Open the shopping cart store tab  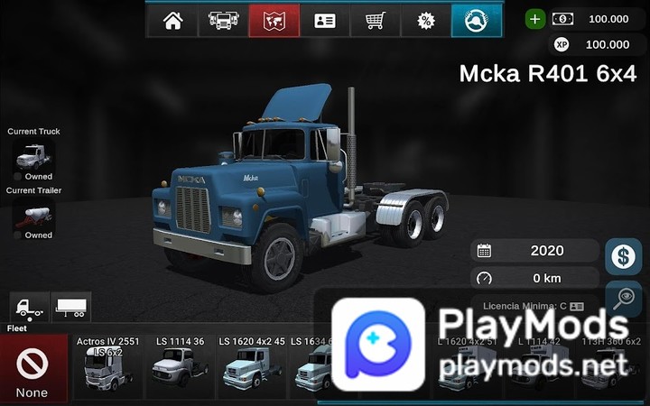coord(376,20)
